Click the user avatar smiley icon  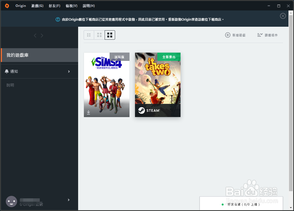pyautogui.click(x=11, y=201)
